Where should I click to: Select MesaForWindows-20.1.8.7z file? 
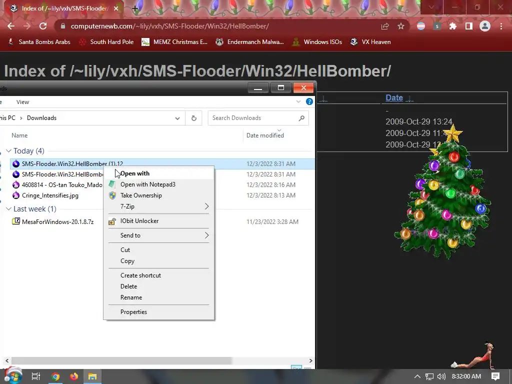[57, 221]
